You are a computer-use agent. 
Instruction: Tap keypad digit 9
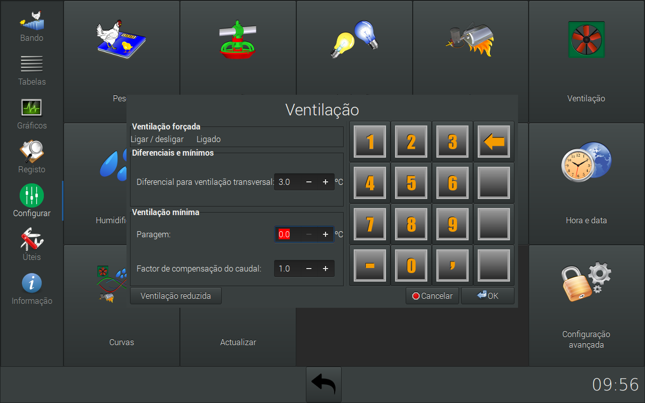pos(453,224)
